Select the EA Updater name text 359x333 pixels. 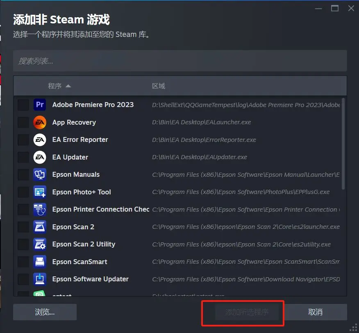point(70,157)
